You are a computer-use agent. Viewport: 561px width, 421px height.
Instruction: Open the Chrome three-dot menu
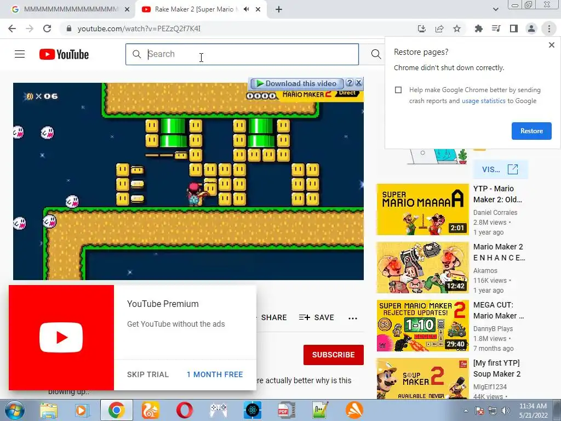[x=549, y=29]
